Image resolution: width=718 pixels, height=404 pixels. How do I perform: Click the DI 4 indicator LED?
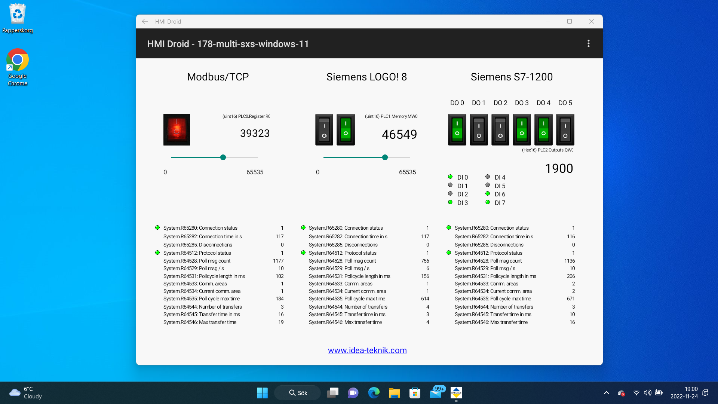pyautogui.click(x=488, y=177)
